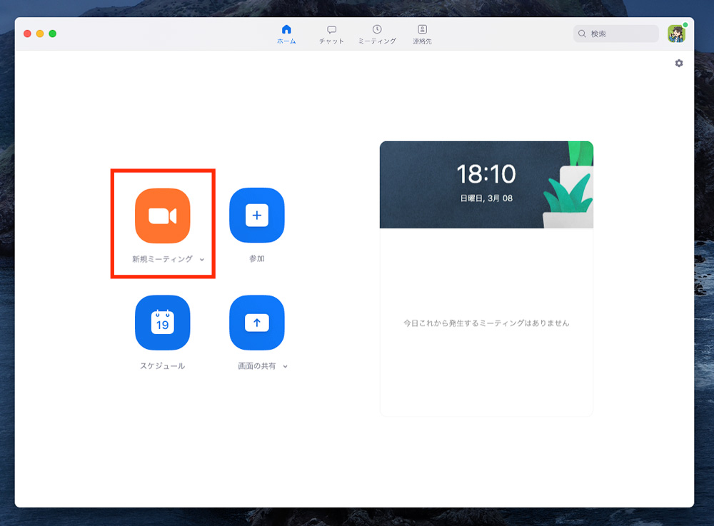Expand the 新規ミーティング dropdown arrow
The image size is (714, 526).
pos(202,259)
